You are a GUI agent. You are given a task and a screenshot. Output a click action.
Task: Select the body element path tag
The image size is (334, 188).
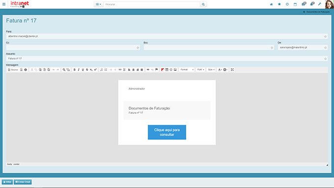tap(10, 164)
